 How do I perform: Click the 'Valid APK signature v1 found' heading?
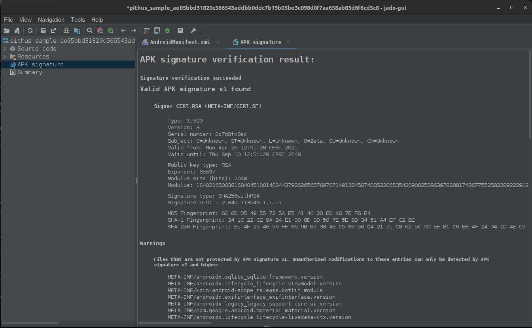coord(195,89)
